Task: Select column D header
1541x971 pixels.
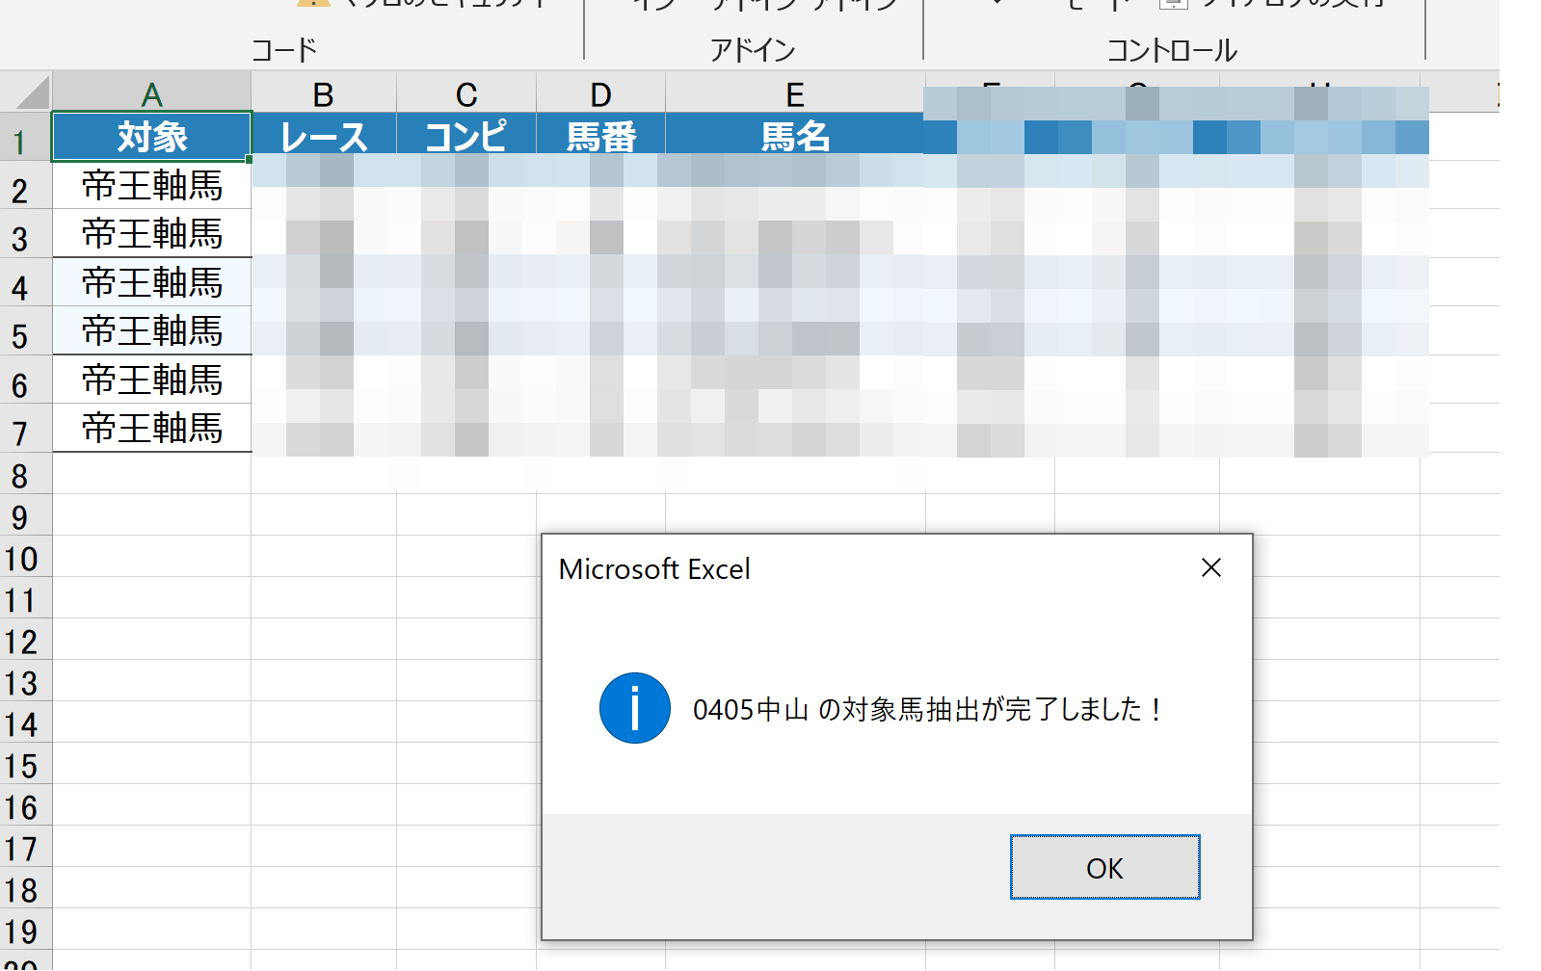Action: [x=600, y=94]
